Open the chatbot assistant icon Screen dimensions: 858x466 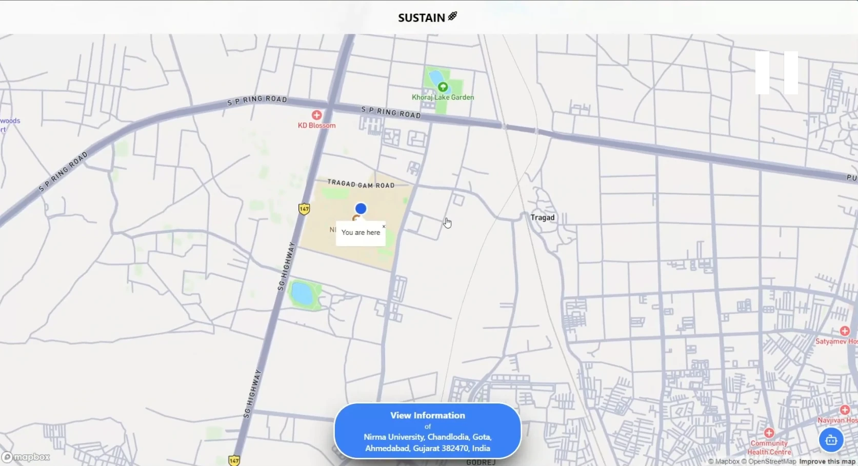click(831, 440)
